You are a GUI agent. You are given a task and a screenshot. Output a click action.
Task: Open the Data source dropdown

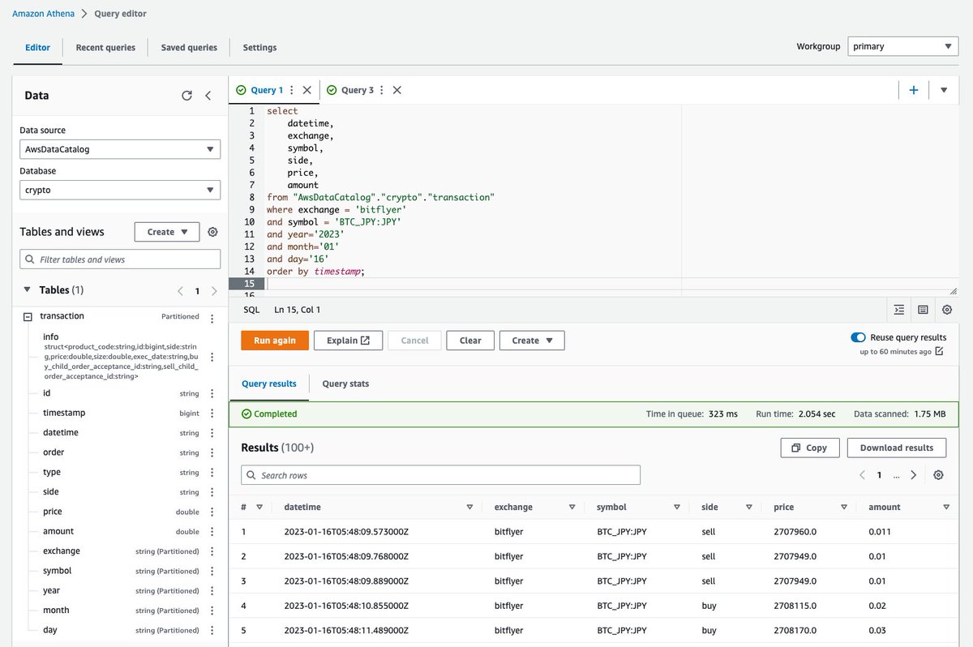click(x=120, y=149)
